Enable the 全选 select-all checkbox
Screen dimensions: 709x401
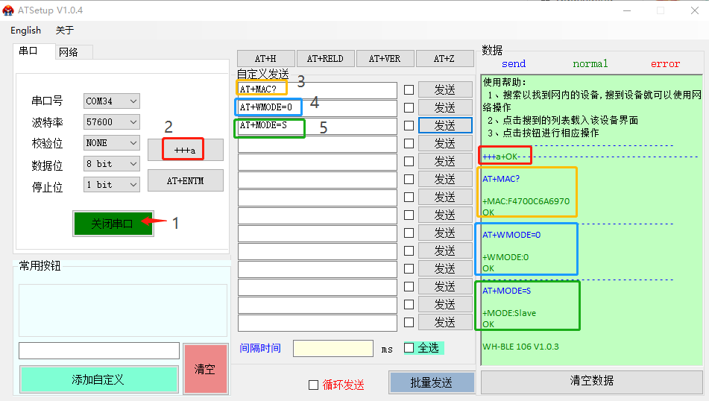click(409, 347)
